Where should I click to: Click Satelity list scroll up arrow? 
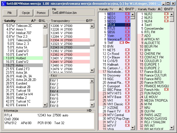45,26
